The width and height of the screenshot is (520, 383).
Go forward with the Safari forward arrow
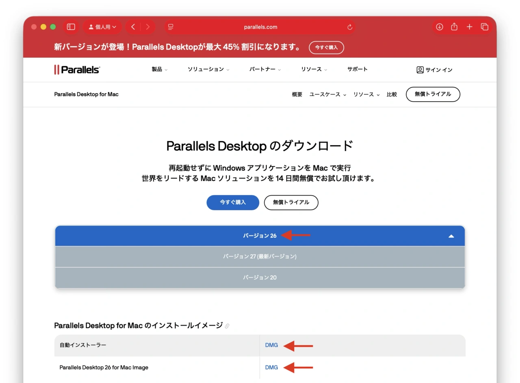pos(147,27)
